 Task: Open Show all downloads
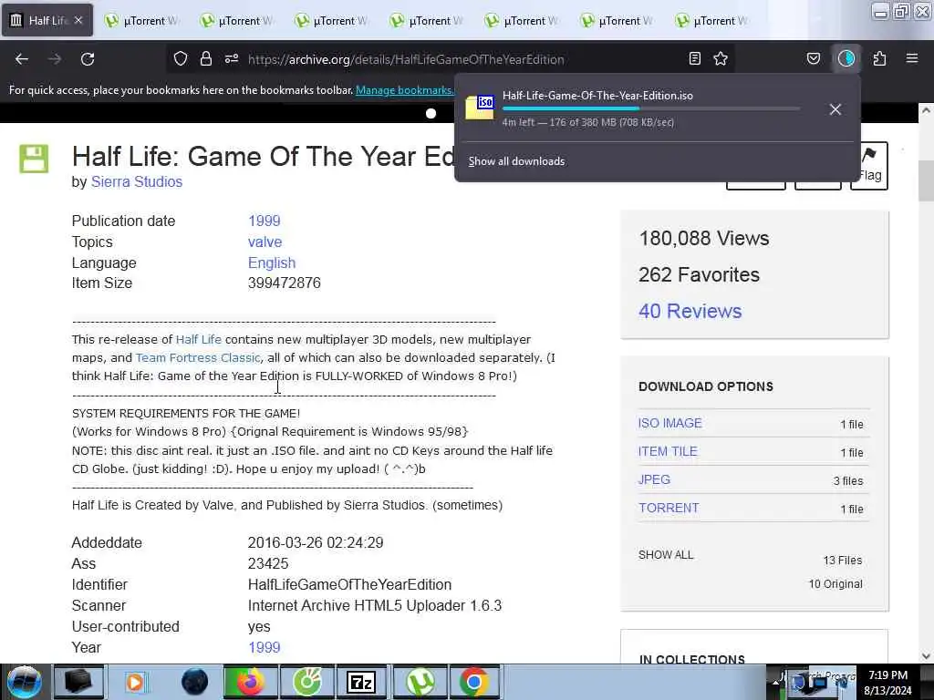[x=516, y=161]
